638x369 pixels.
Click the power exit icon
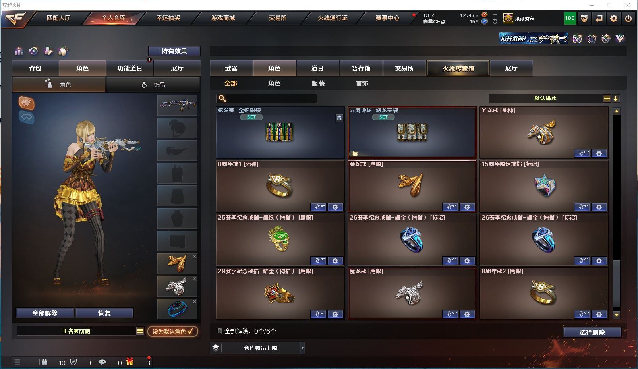tap(628, 18)
